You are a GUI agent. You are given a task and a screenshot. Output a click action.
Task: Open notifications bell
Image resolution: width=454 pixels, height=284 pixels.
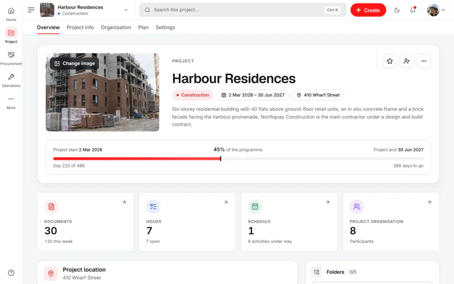(x=412, y=10)
